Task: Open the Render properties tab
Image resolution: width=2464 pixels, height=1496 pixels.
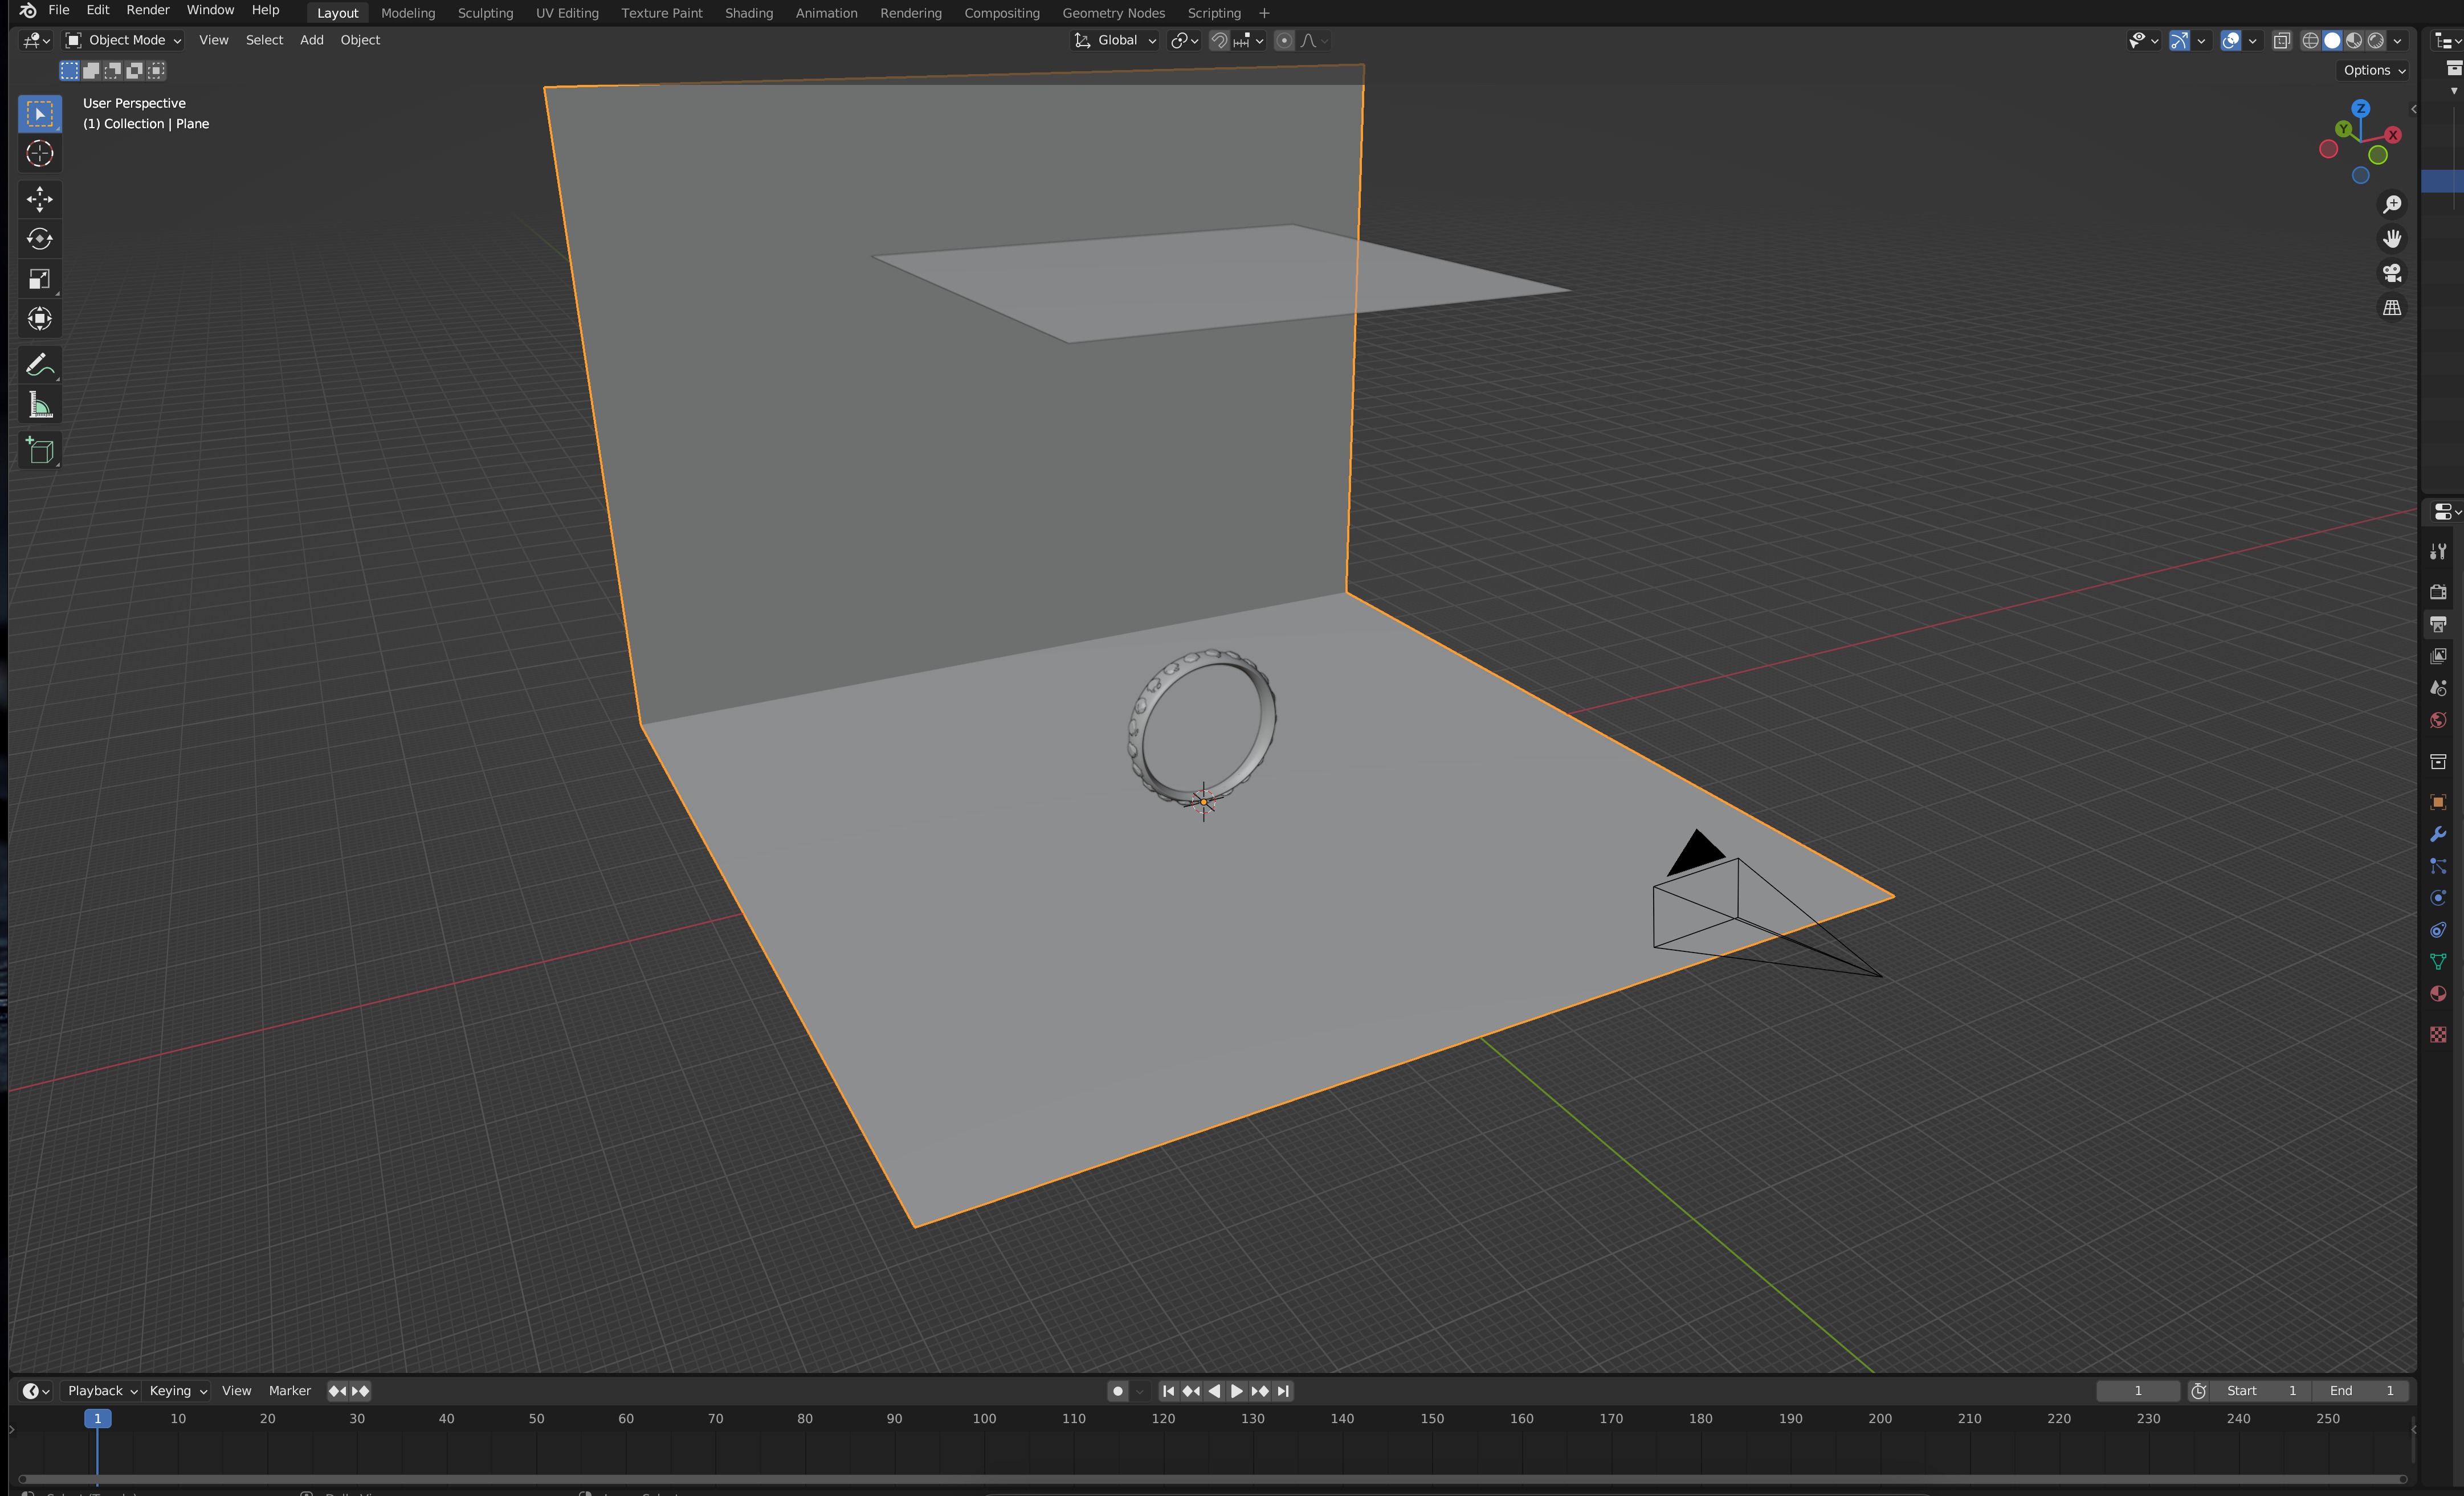Action: pyautogui.click(x=2438, y=592)
